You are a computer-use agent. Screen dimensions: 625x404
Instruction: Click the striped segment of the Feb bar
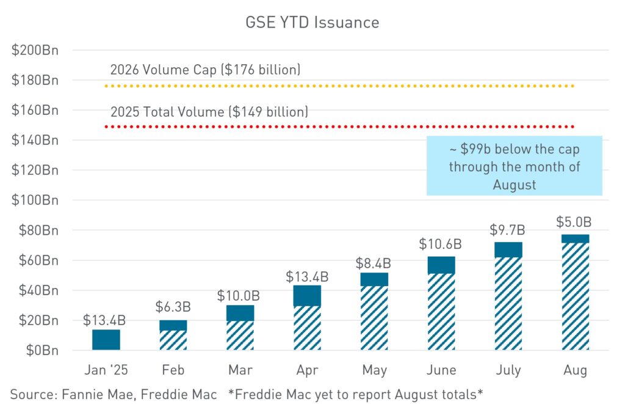[173, 340]
